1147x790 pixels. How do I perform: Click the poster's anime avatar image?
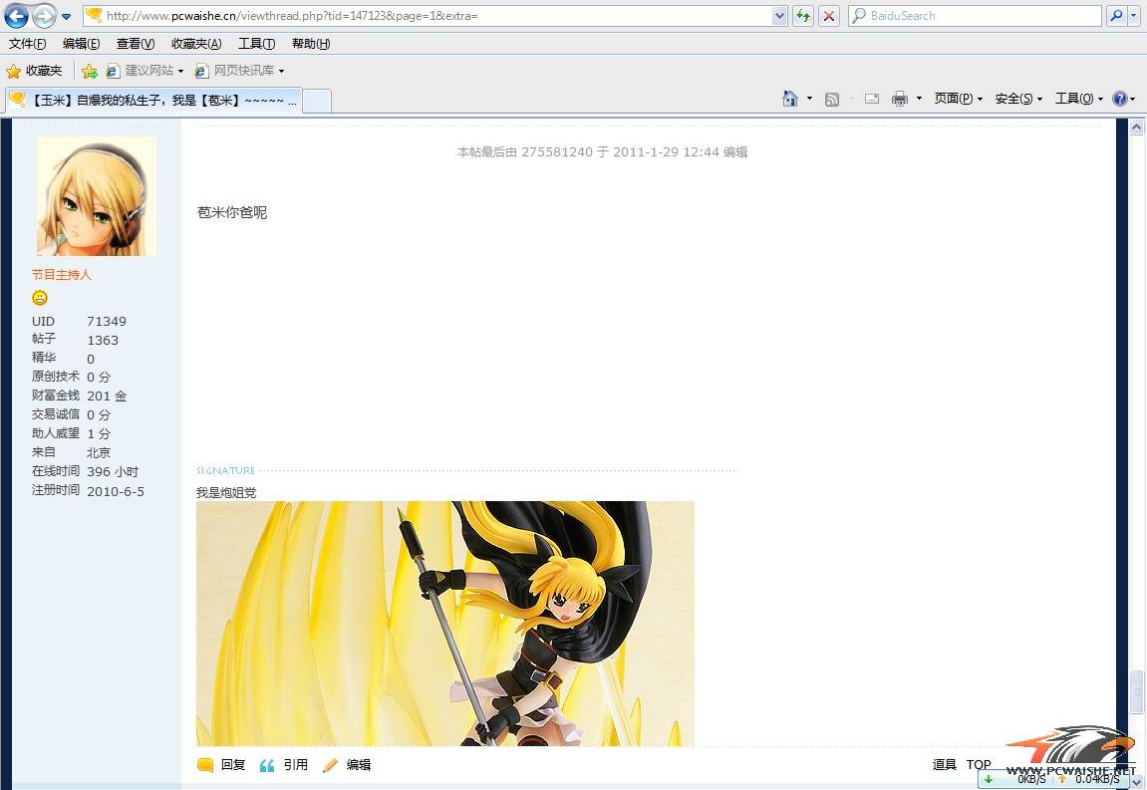[x=97, y=196]
